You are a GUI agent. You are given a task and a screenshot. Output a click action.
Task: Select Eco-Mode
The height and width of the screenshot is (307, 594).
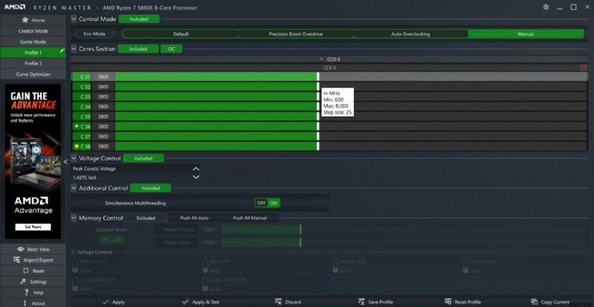[94, 33]
